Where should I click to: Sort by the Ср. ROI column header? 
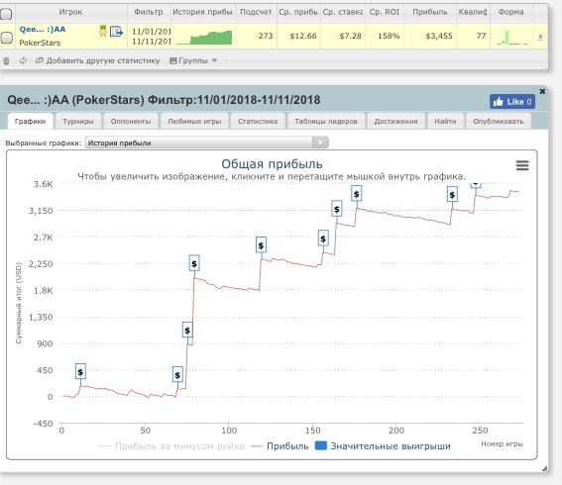tap(385, 12)
